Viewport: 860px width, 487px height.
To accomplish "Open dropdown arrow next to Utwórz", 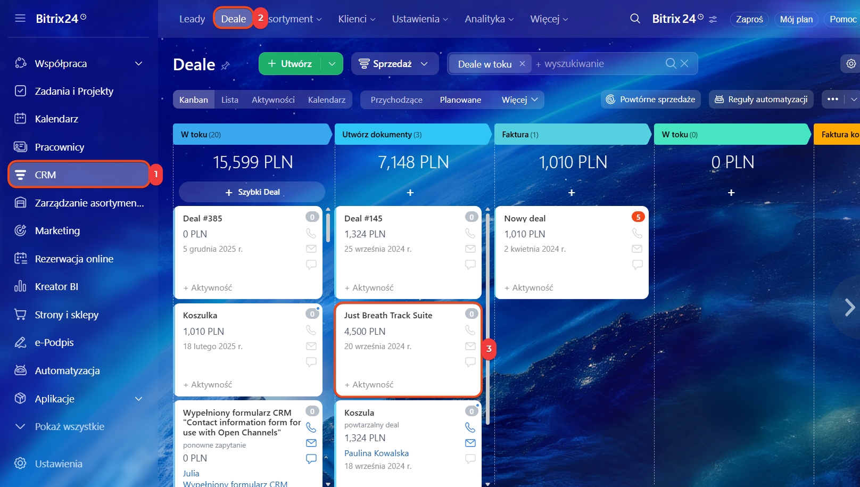I will [332, 64].
